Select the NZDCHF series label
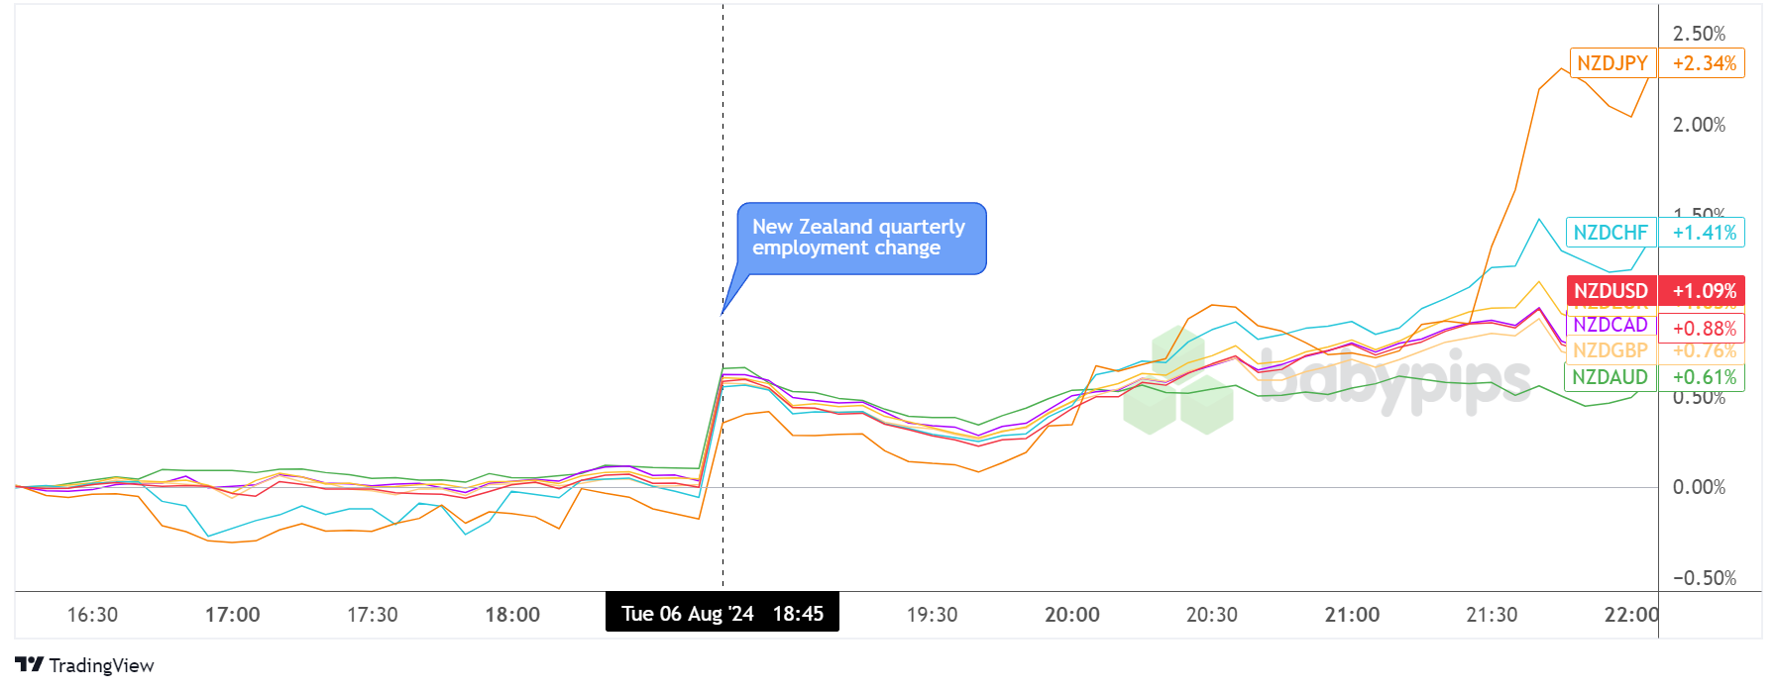 pos(1610,233)
